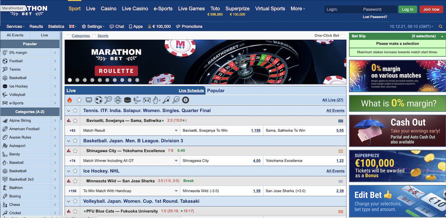Screen dimensions: 446x218
Task: Open court view icon for Shinagawa City match
Action: pyautogui.click(x=341, y=151)
